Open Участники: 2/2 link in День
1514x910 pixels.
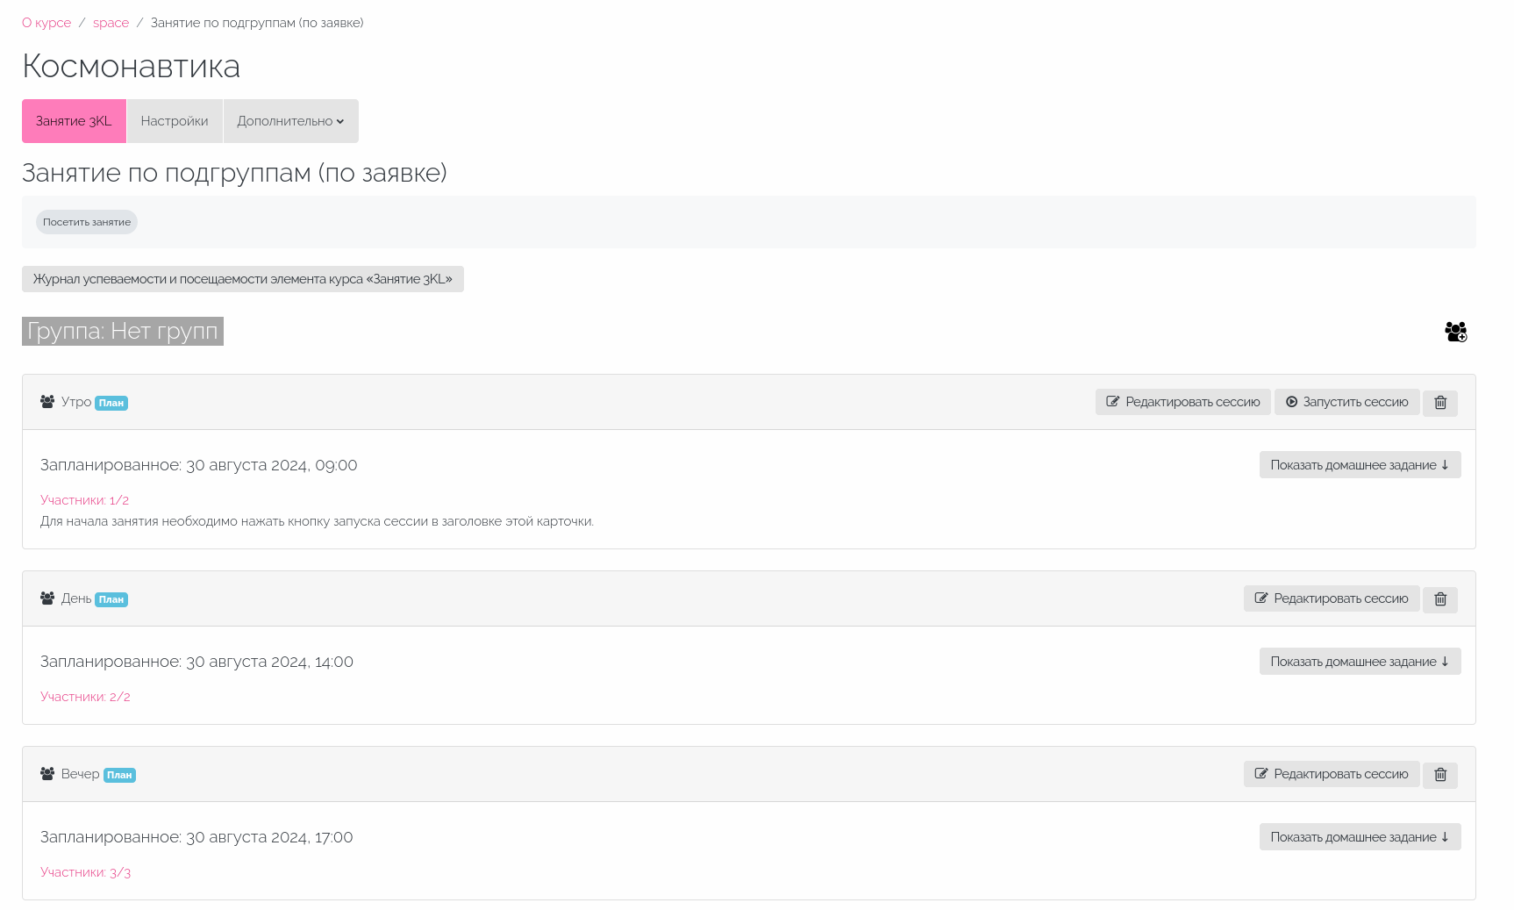(85, 697)
